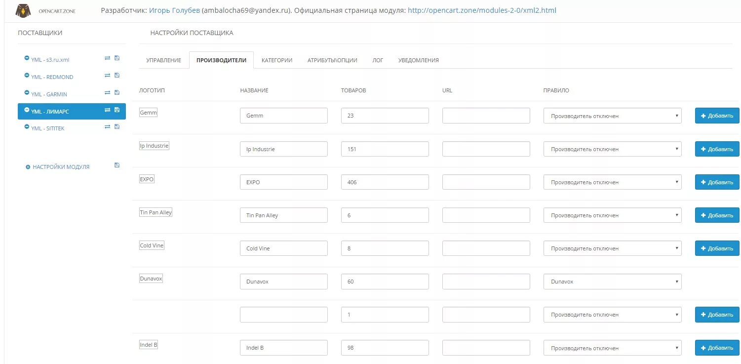Click URL field in Ip Industrie row
Screen dimensions: 741x364
point(486,149)
